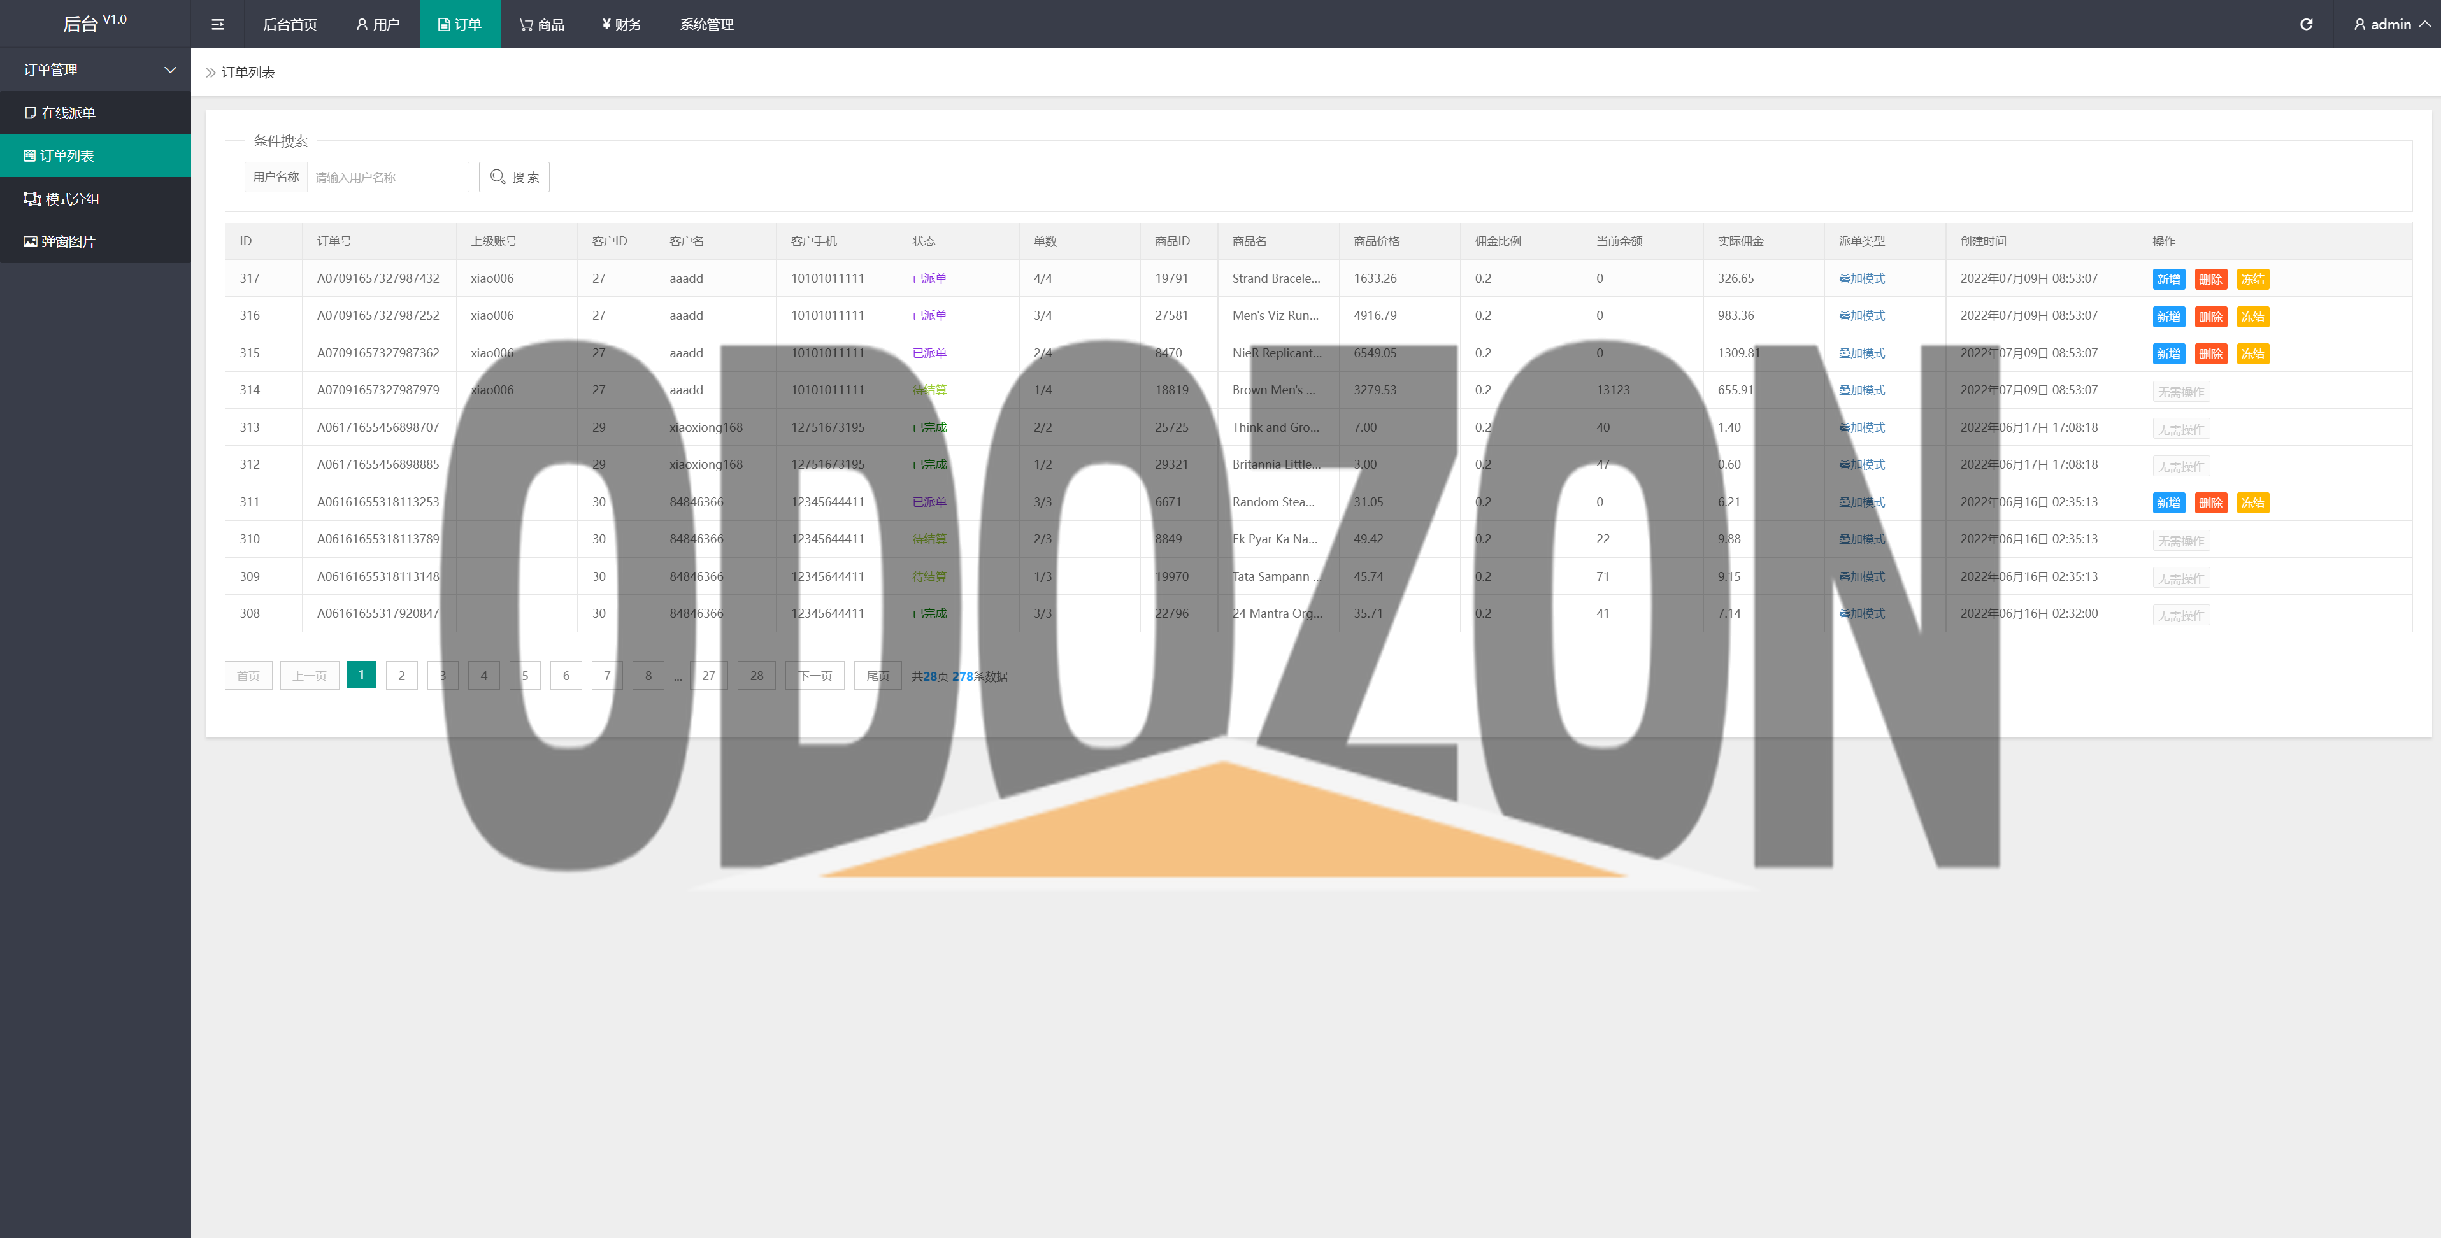Click product name Think and Gro...

1275,427
